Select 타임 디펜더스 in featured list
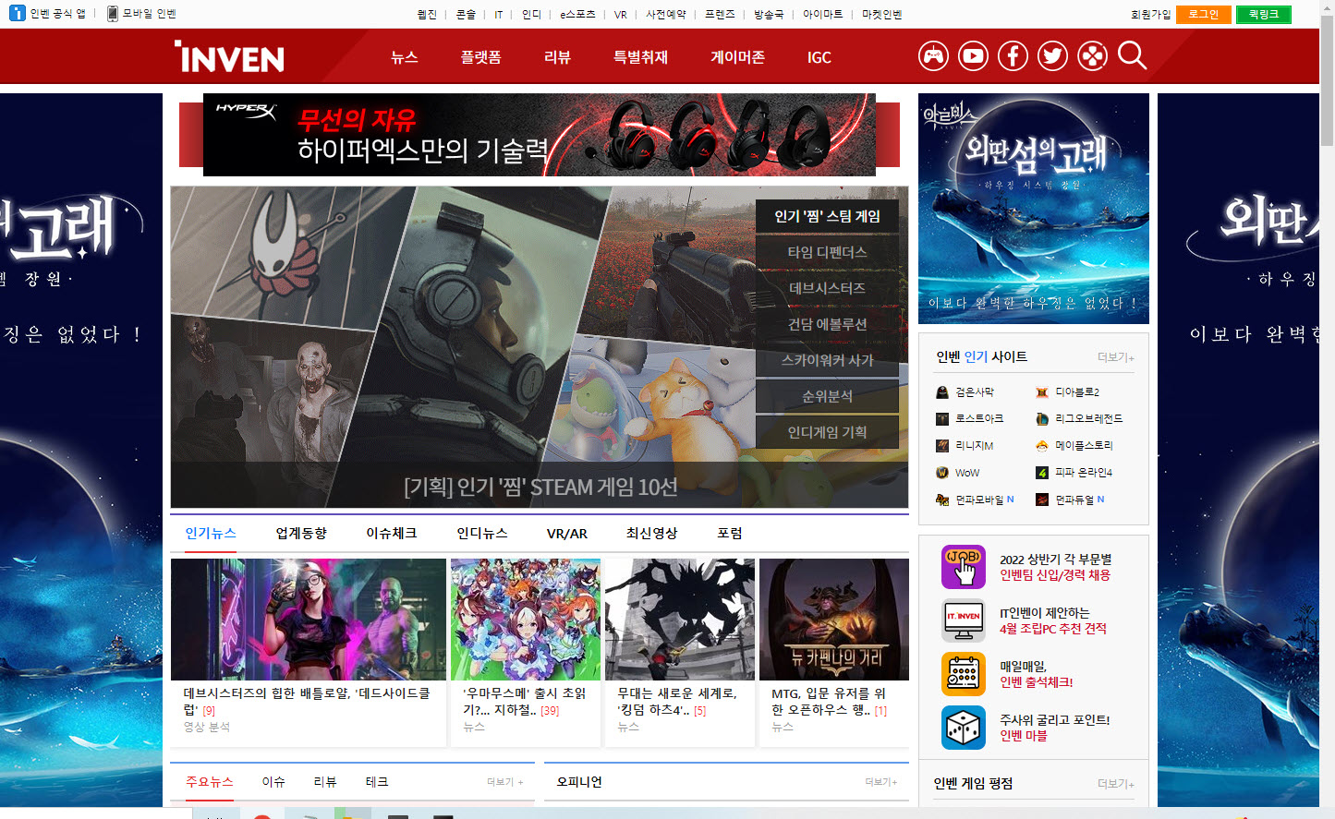This screenshot has height=819, width=1335. click(827, 252)
